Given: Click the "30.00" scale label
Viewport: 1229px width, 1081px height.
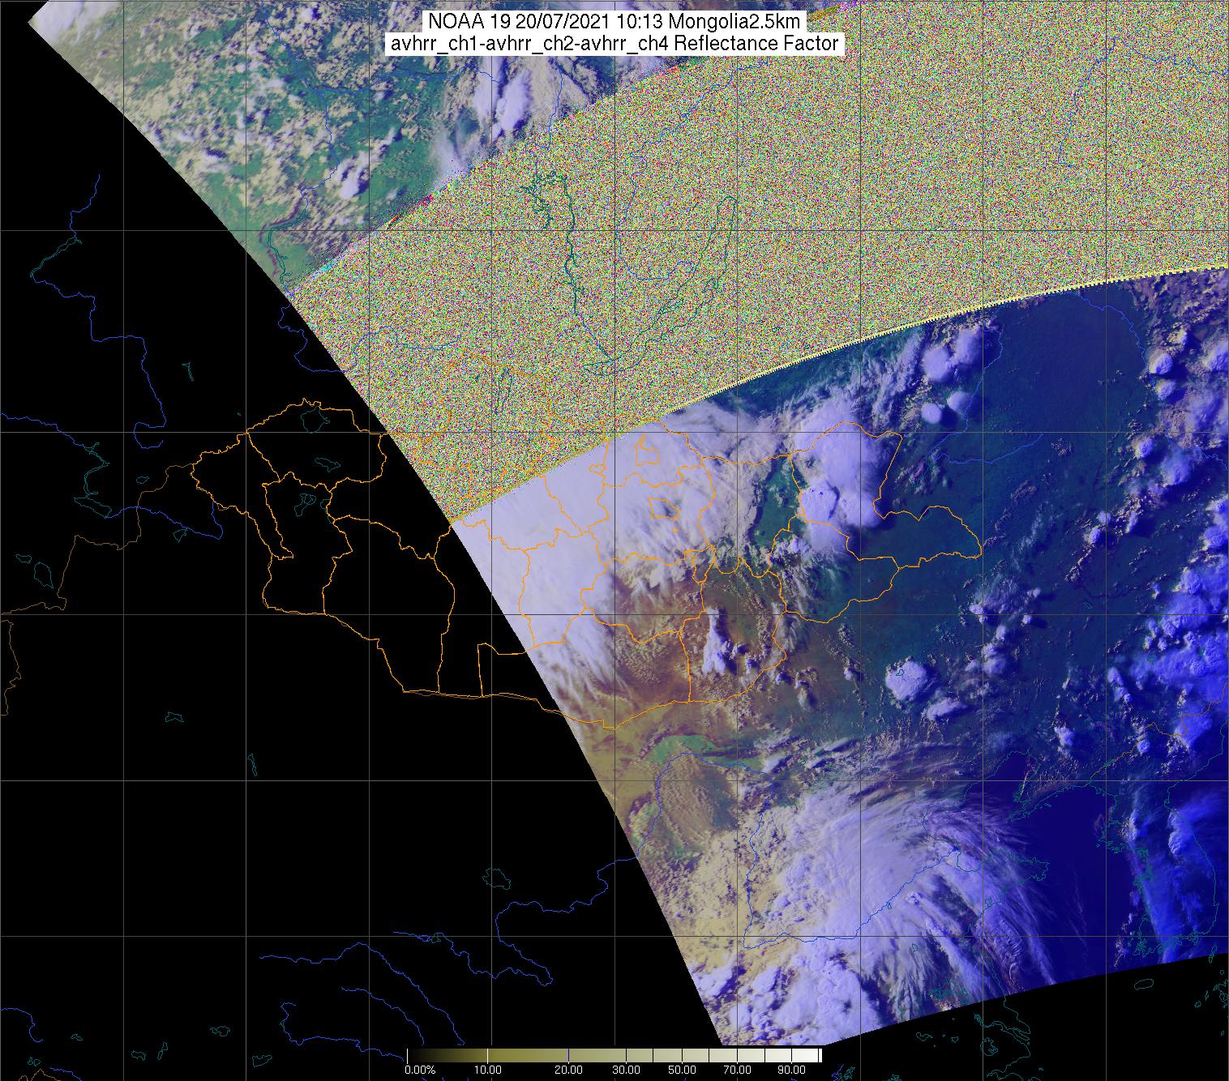Looking at the screenshot, I should 627,1071.
